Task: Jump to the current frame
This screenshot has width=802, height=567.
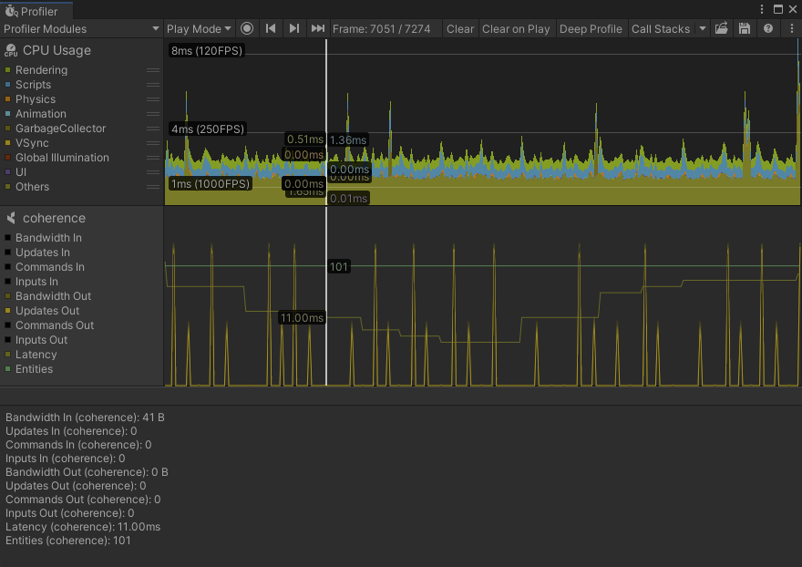Action: tap(317, 29)
